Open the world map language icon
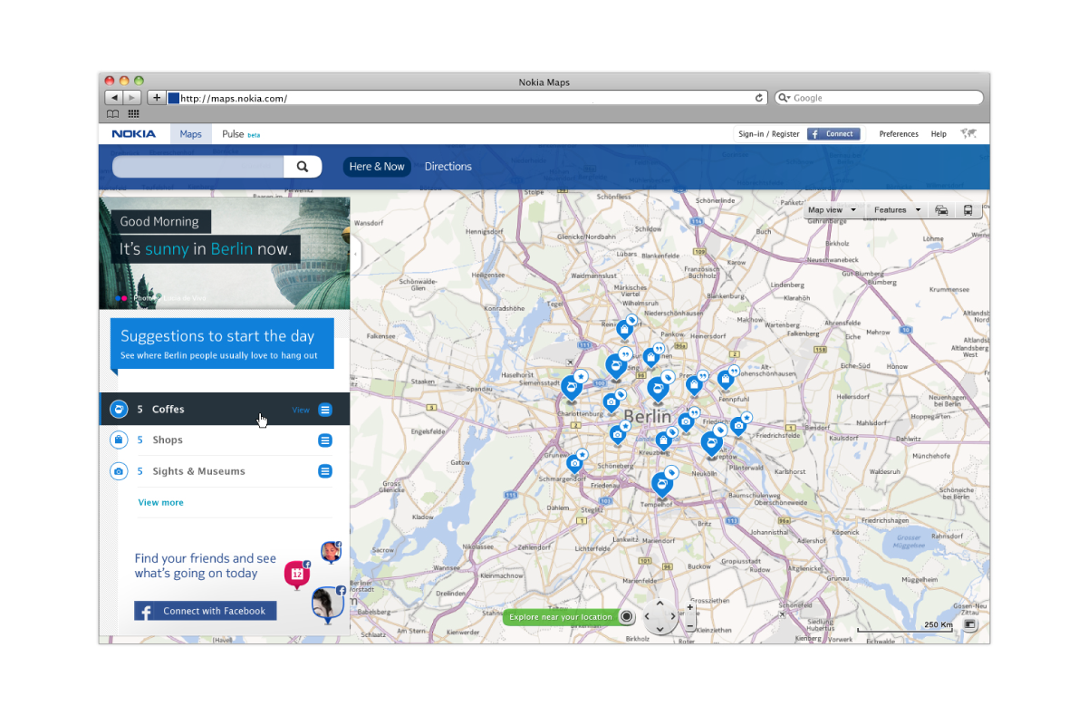The image size is (1088, 725). (968, 133)
